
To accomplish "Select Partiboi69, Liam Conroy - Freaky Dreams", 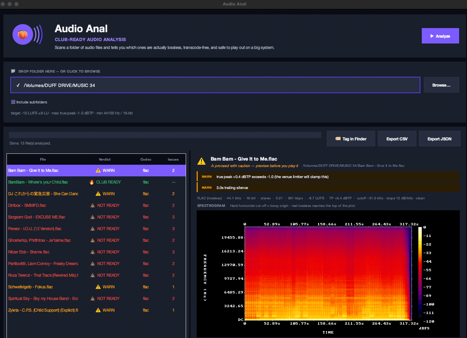I will click(96, 264).
